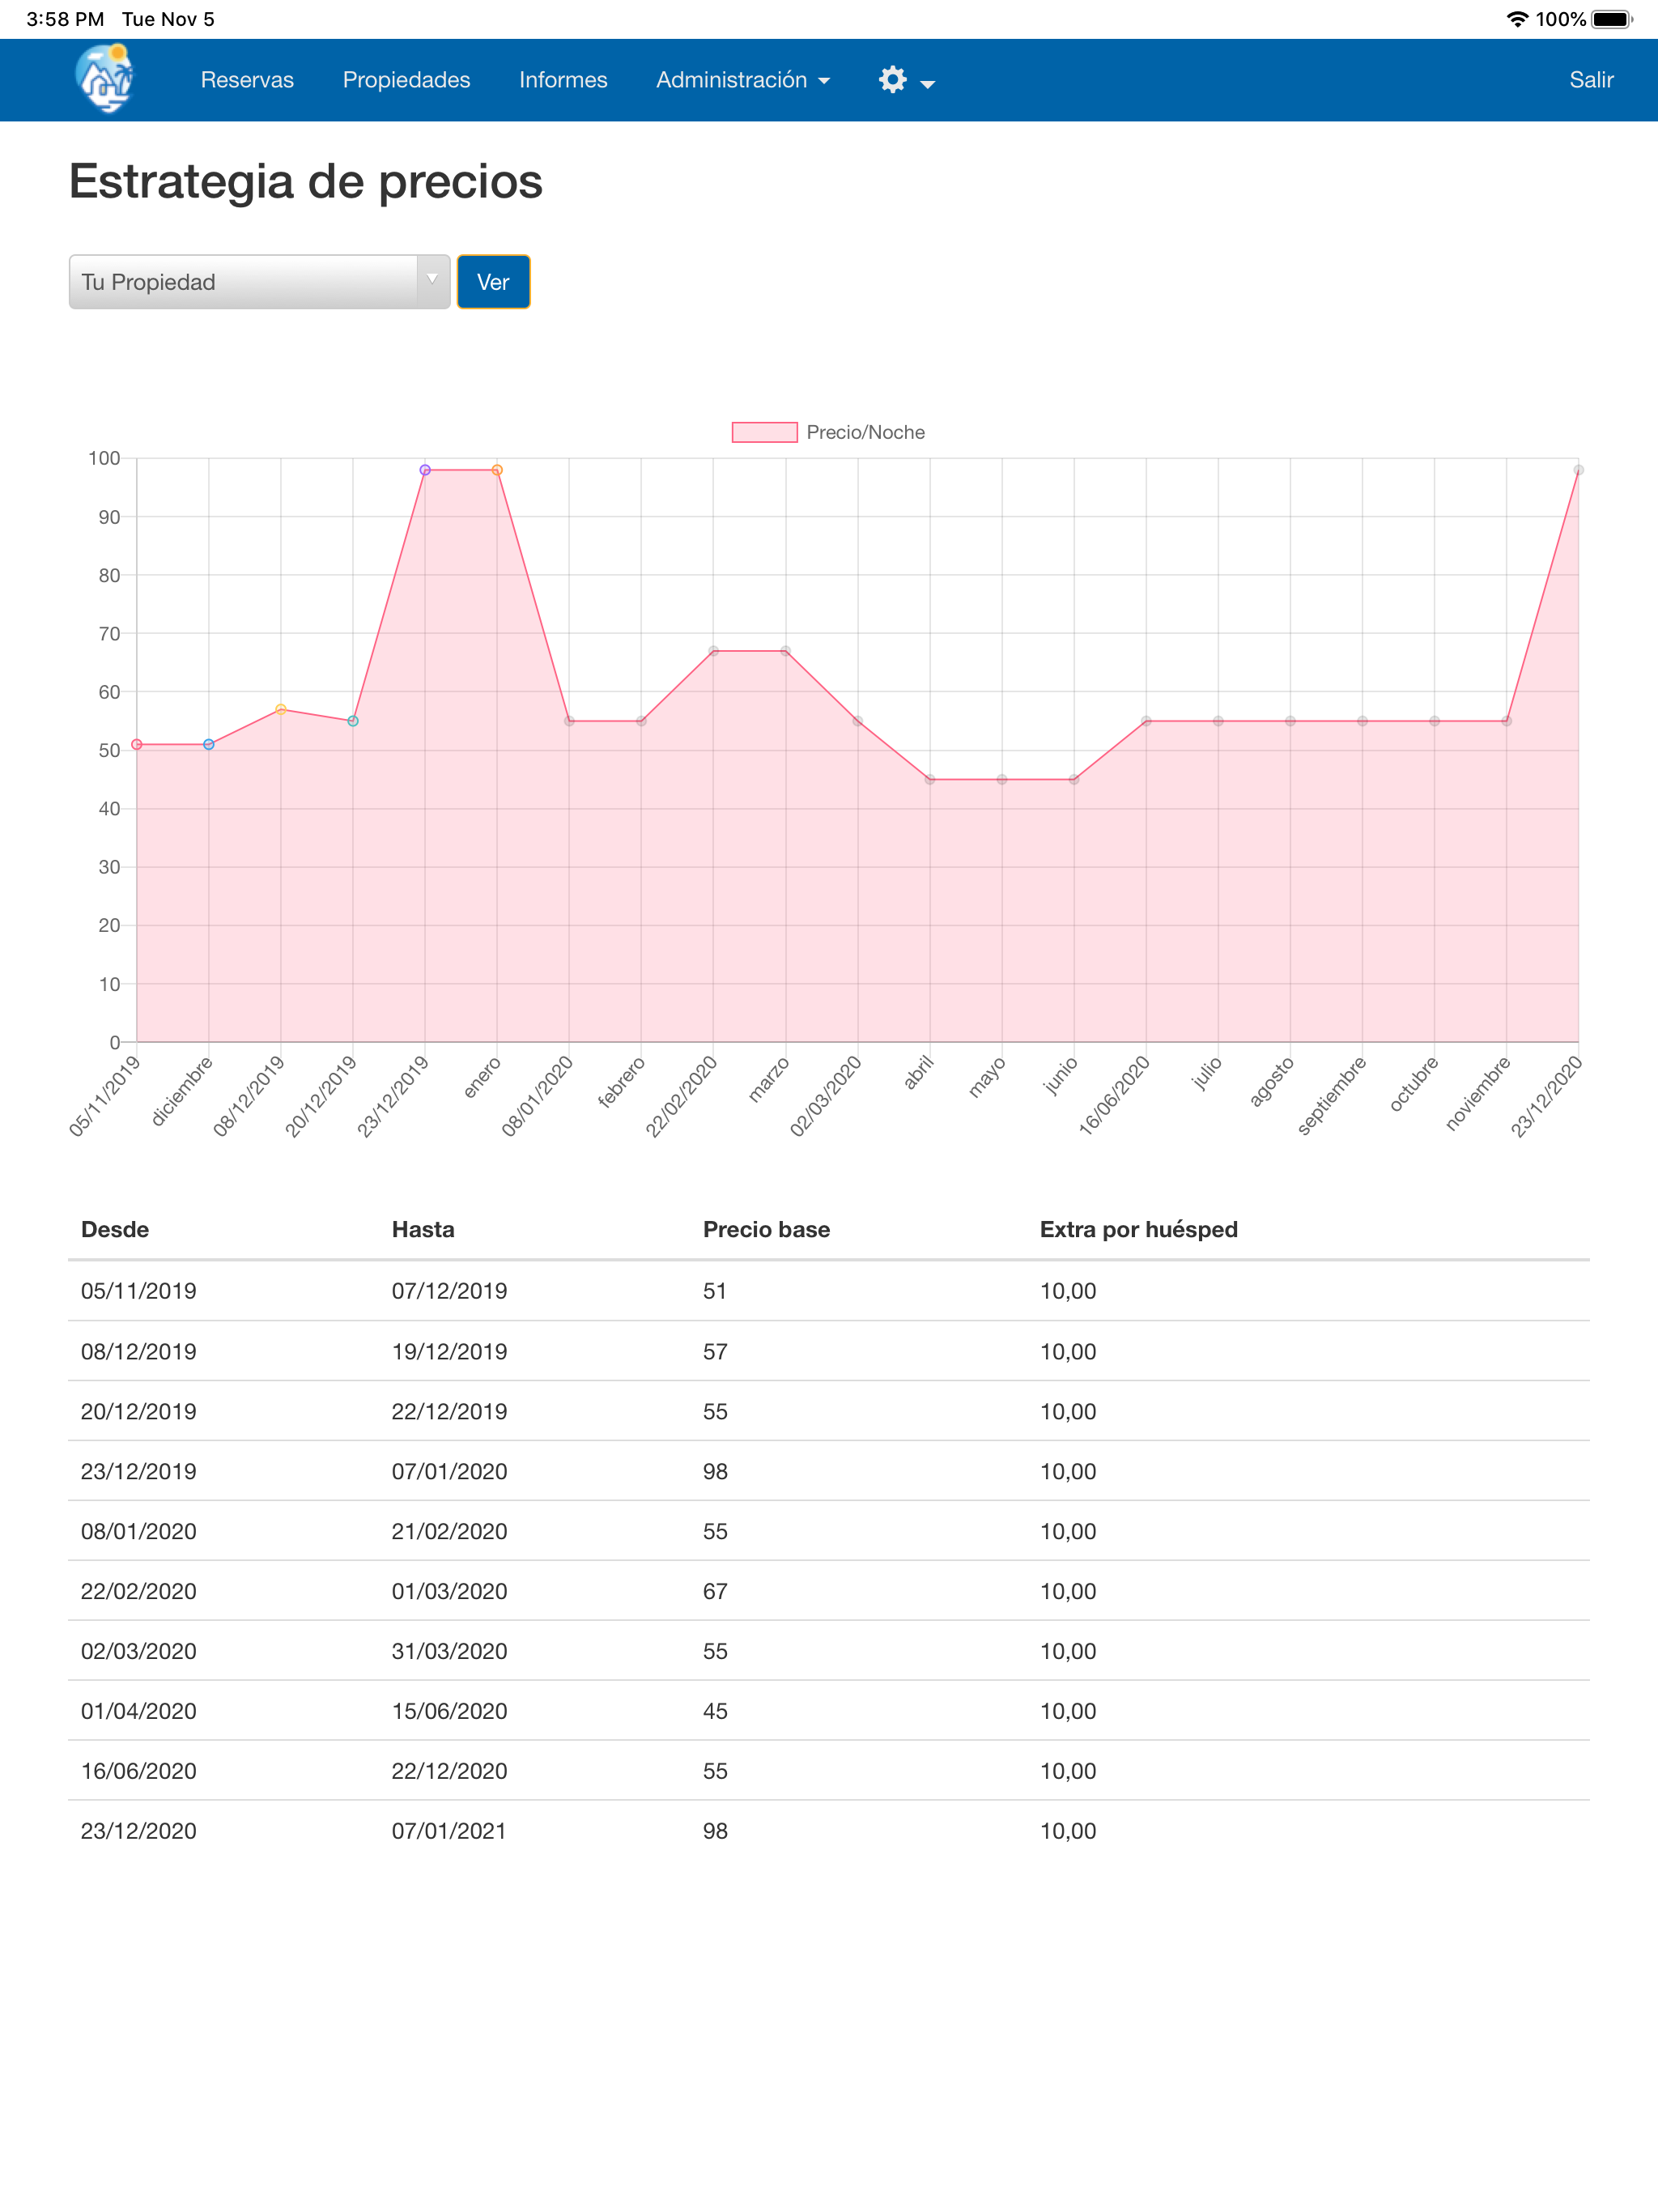The width and height of the screenshot is (1658, 2212).
Task: Select the enero chart data point
Action: [497, 470]
